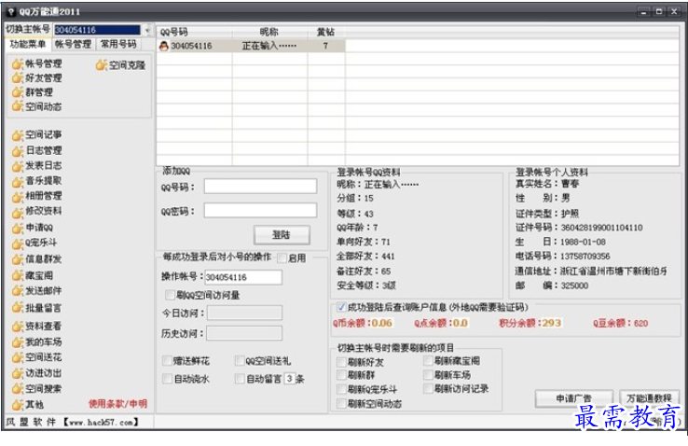Screen dimensions: 688x446
Task: Click QQ penguin icon in account row
Action: 164,46
